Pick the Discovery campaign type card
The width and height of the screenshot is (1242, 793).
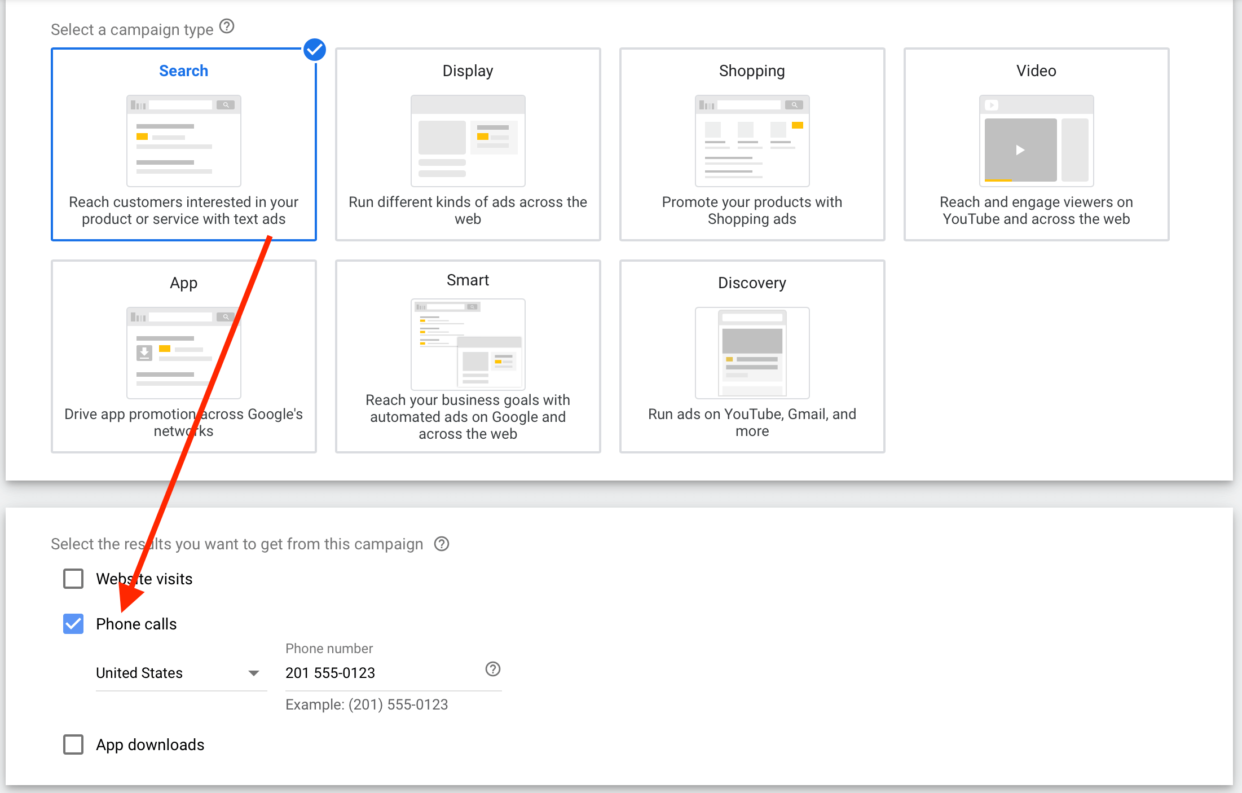(752, 356)
